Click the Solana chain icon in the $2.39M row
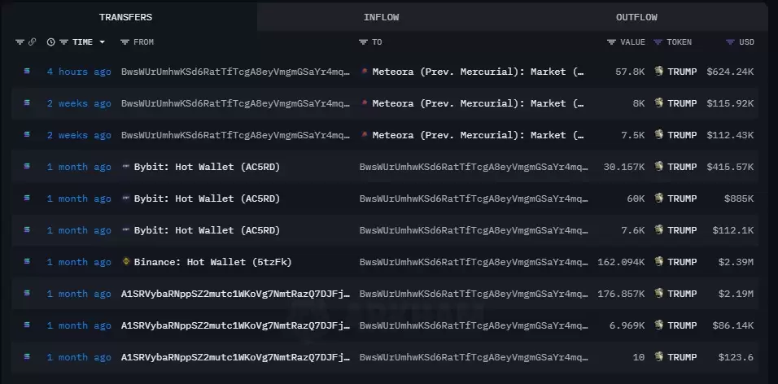The height and width of the screenshot is (384, 778). point(27,261)
